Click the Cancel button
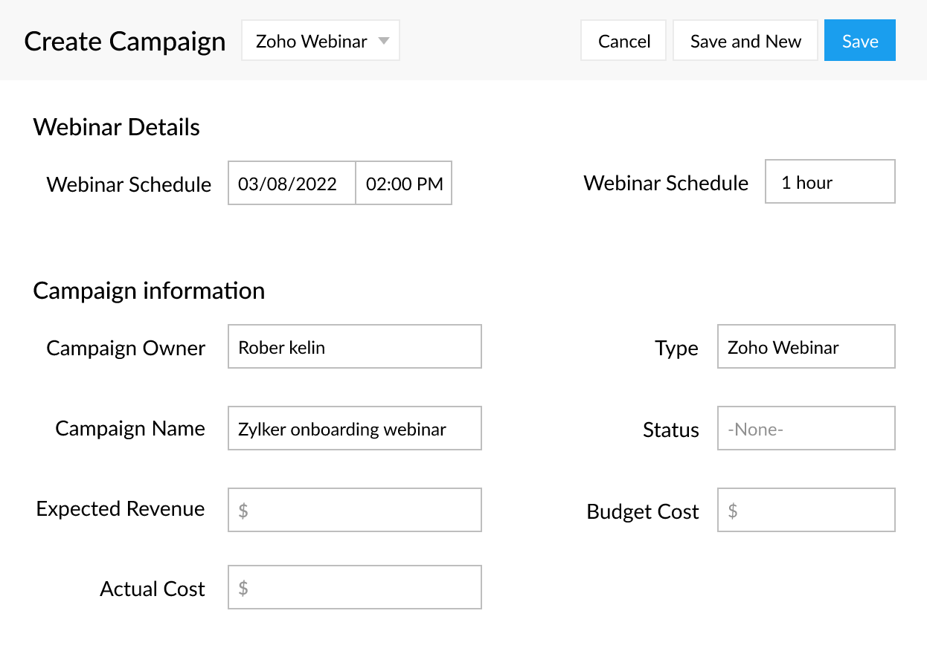 pyautogui.click(x=623, y=41)
